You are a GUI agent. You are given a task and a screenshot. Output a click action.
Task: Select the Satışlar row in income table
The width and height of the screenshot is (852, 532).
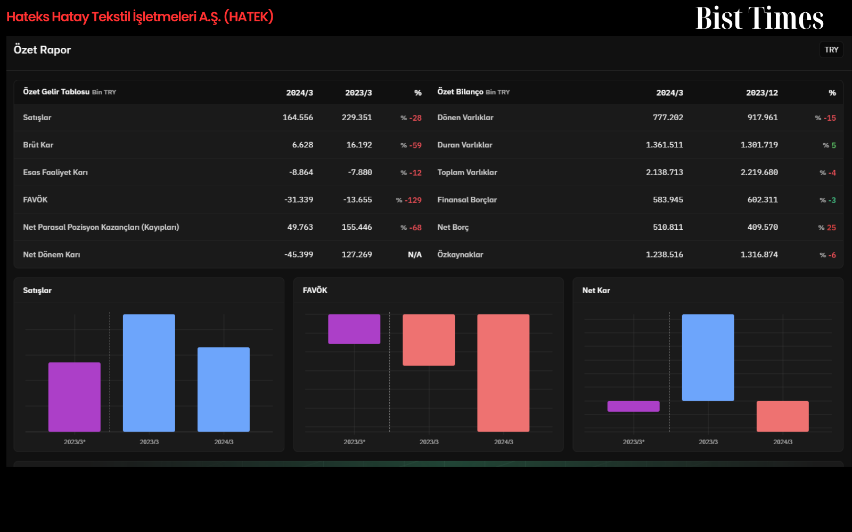[x=223, y=118]
